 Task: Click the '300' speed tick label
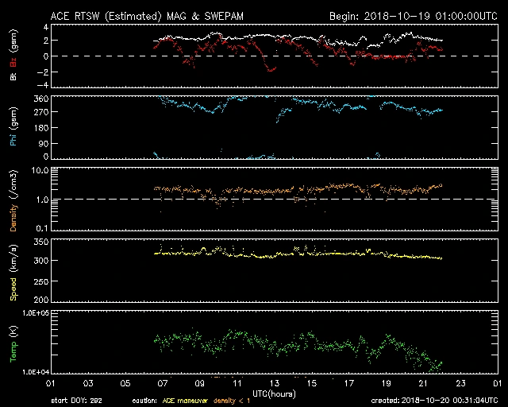41,260
